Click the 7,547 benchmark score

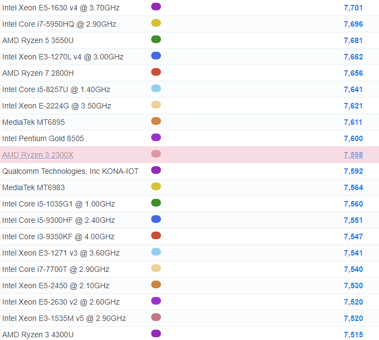[353, 236]
